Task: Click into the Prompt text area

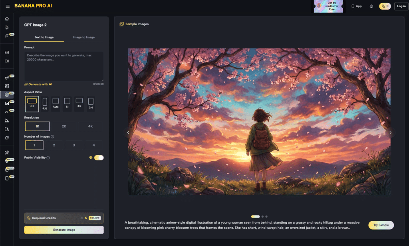Action: point(64,66)
